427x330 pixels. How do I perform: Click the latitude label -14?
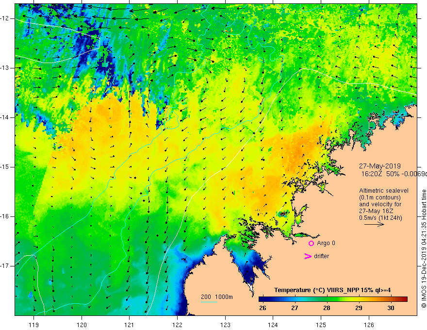click(5, 117)
